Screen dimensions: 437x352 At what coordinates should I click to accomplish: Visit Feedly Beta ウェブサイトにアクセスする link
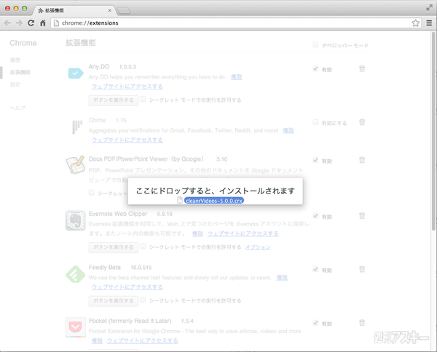click(x=127, y=287)
